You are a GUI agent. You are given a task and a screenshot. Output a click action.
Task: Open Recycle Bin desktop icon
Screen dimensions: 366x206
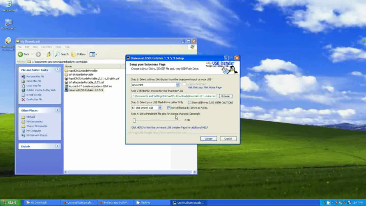coord(9,6)
